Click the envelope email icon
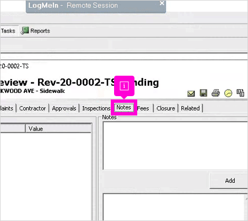Screen dimensions: 248x221 click(191, 93)
